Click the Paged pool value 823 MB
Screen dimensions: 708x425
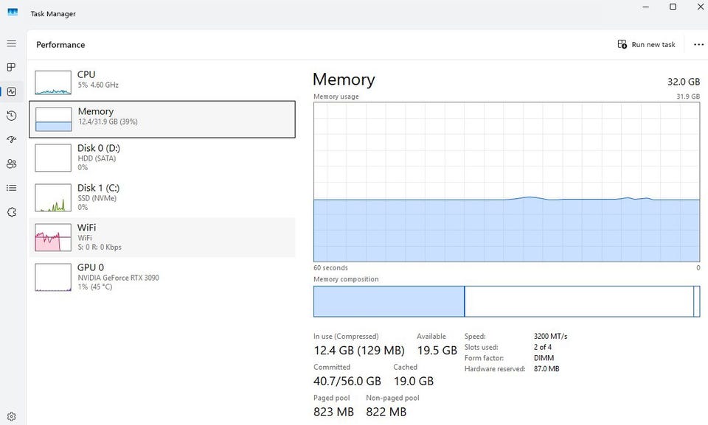tap(333, 412)
